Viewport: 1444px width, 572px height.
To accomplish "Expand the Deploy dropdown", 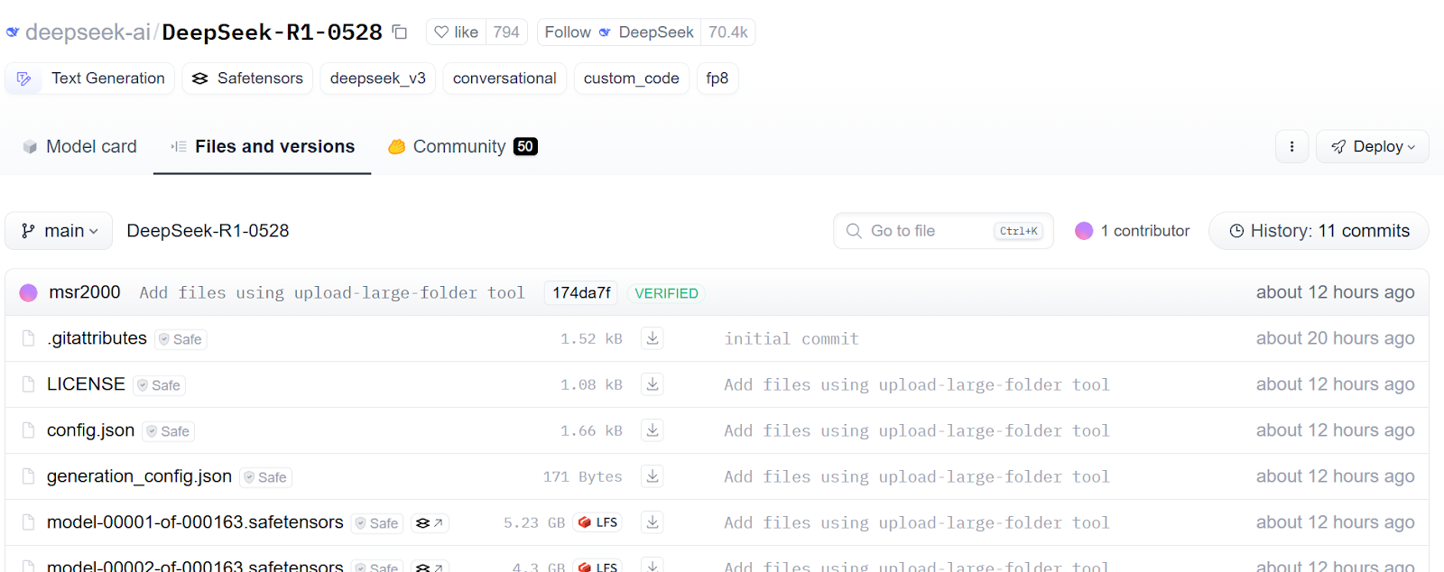I will tap(1373, 146).
